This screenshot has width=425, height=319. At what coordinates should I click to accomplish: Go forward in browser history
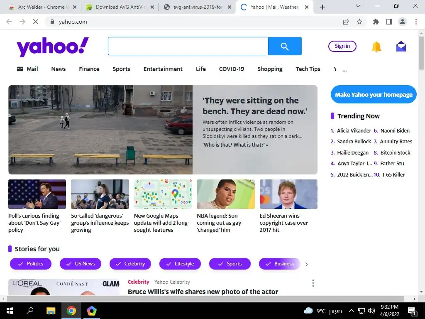pyautogui.click(x=22, y=22)
